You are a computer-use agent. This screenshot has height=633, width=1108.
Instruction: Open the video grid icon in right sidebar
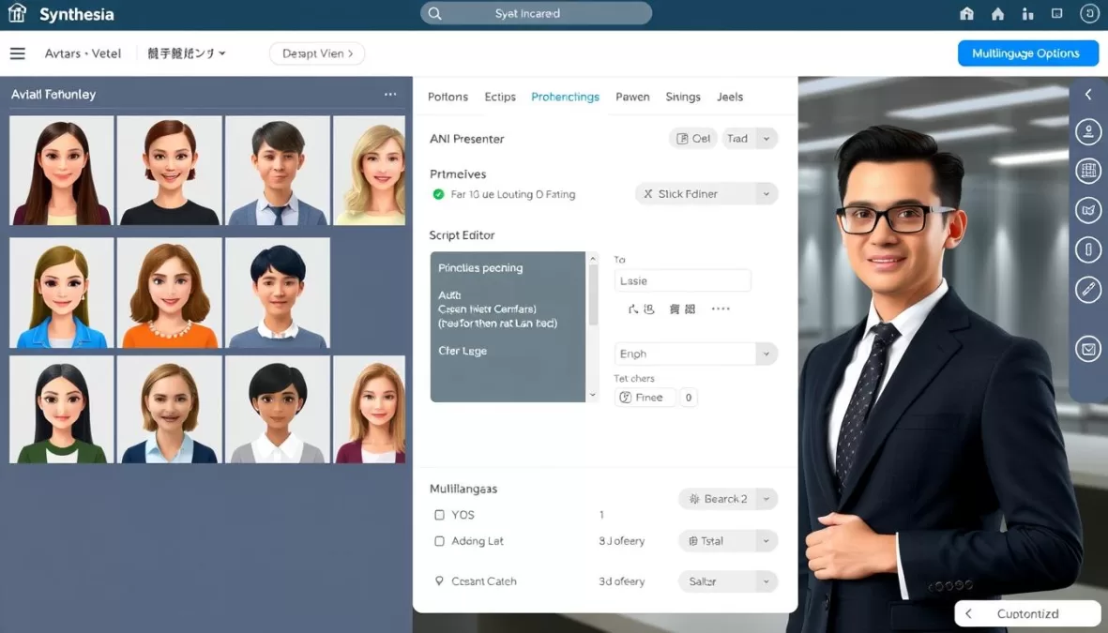(x=1087, y=171)
